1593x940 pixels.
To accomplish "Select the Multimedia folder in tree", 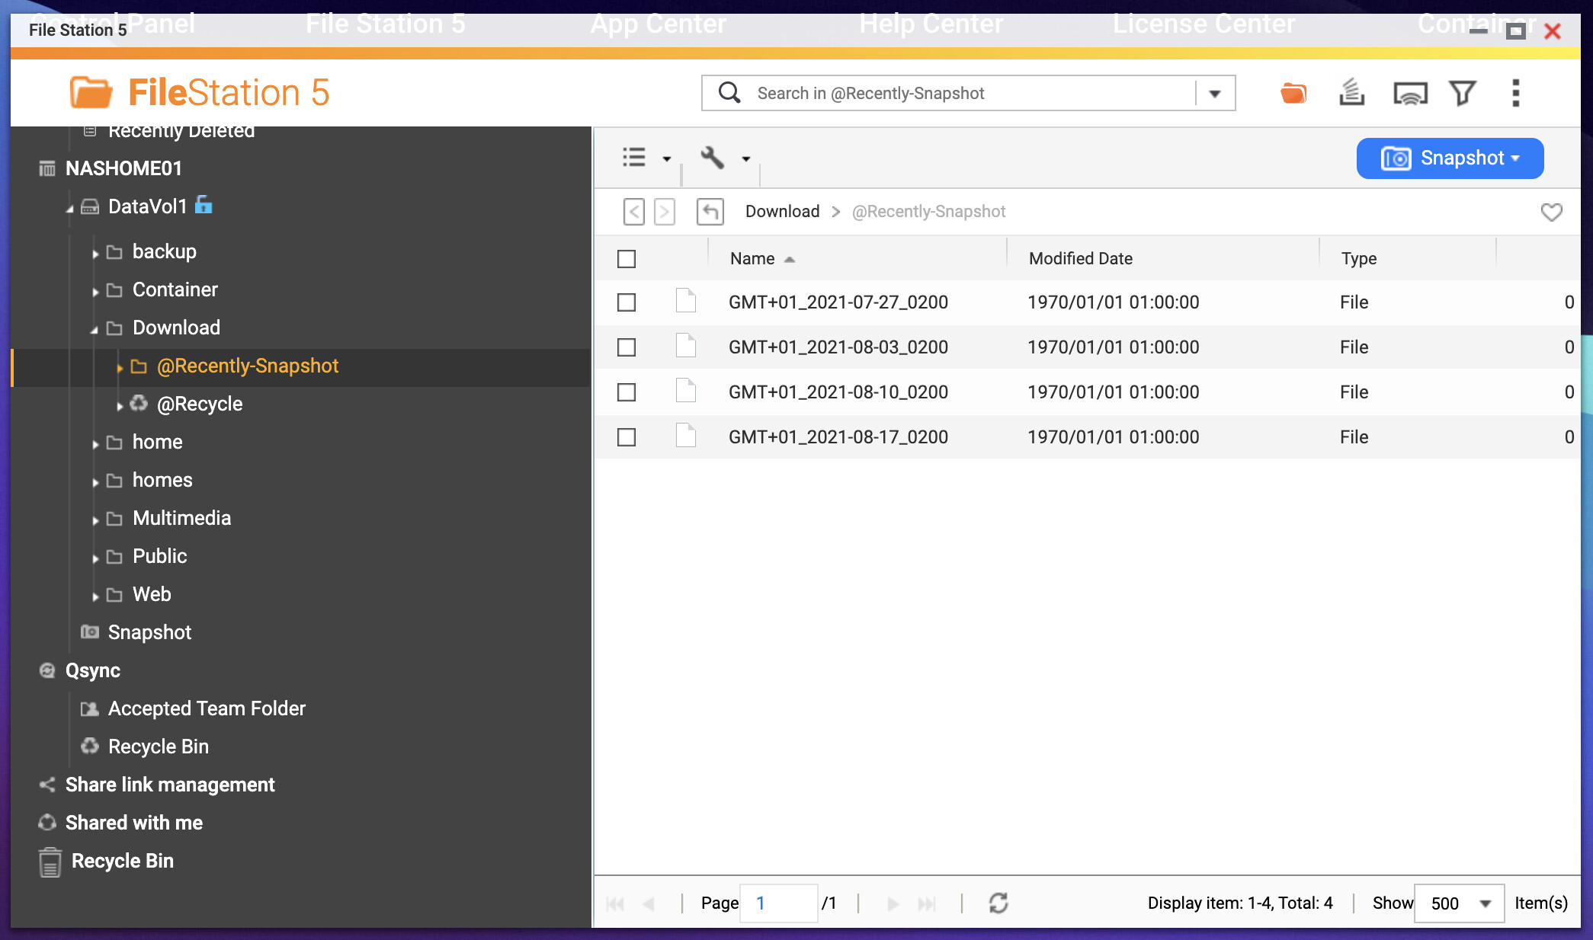I will tap(181, 518).
